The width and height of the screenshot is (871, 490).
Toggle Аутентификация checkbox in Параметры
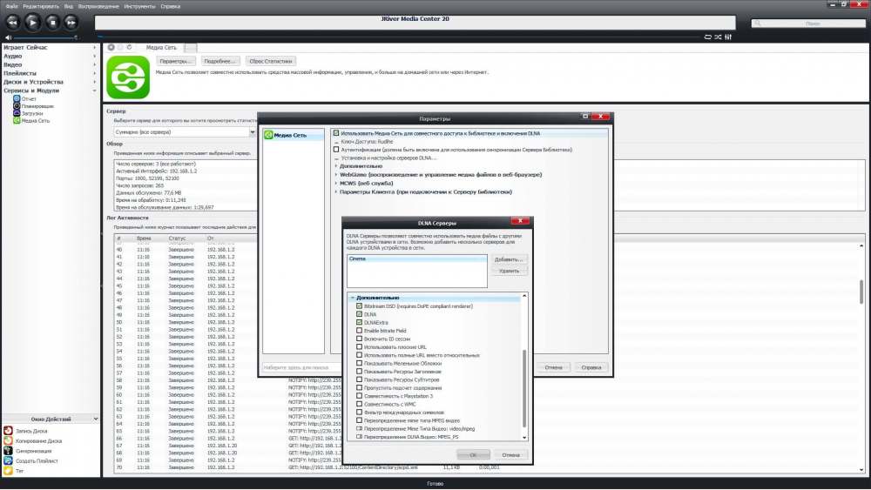coord(336,150)
